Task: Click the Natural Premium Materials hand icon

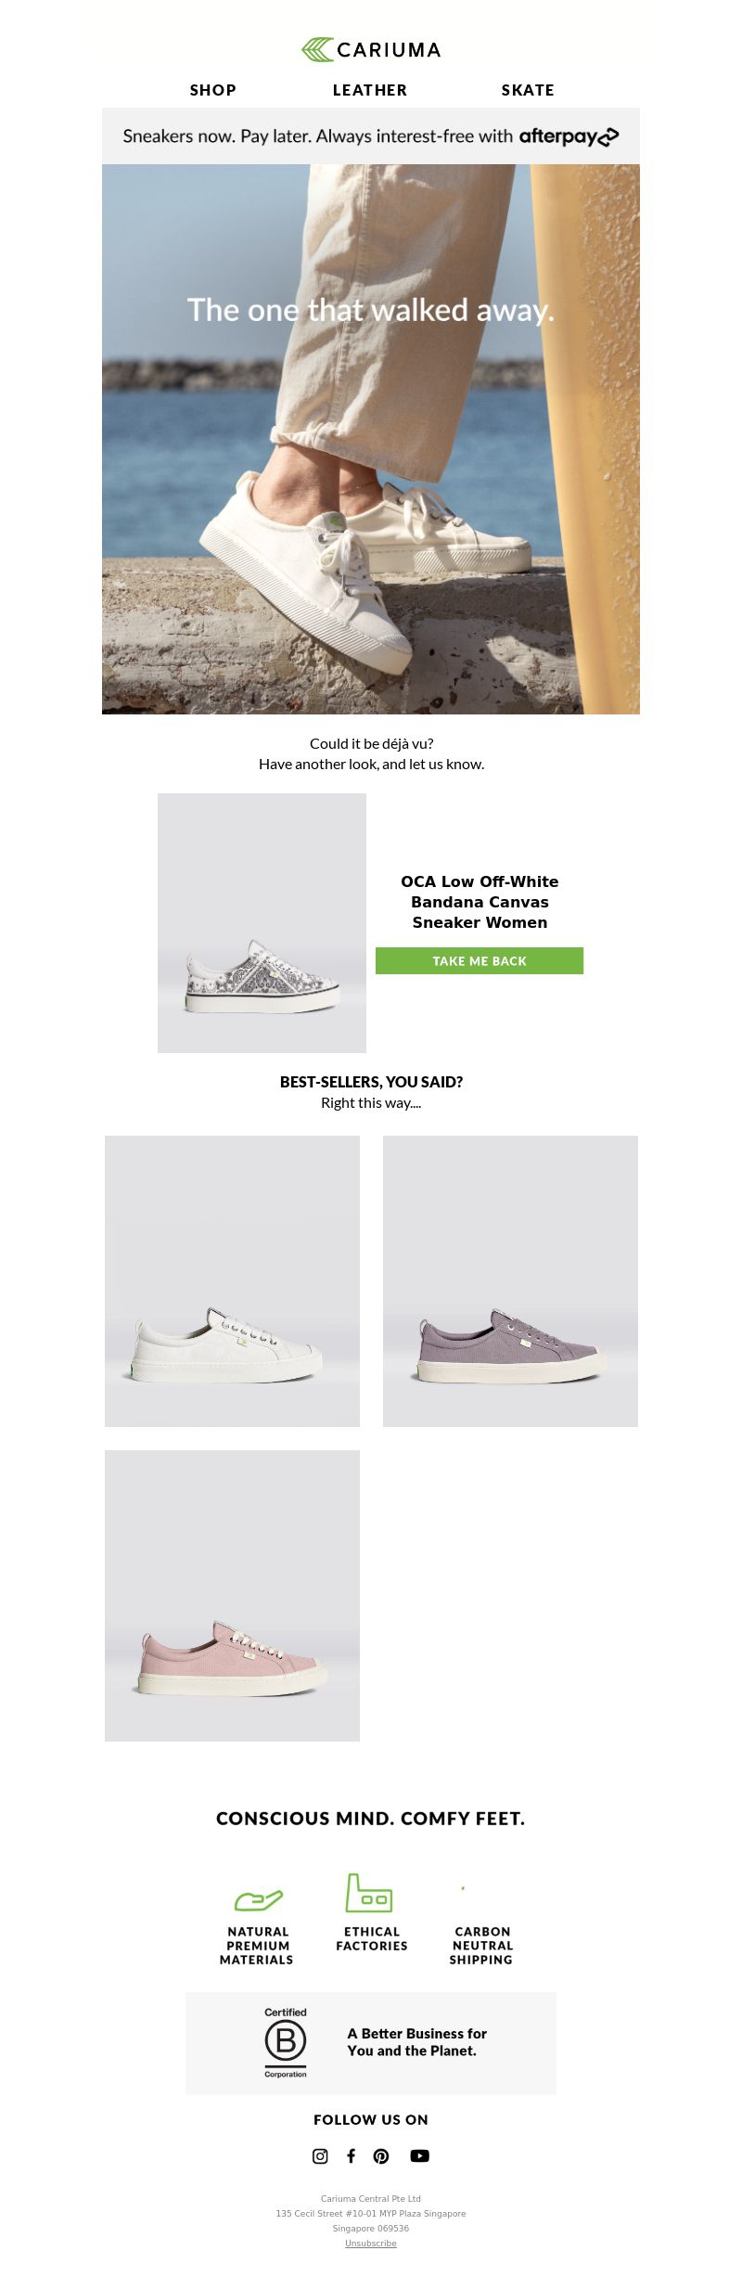Action: [258, 1900]
